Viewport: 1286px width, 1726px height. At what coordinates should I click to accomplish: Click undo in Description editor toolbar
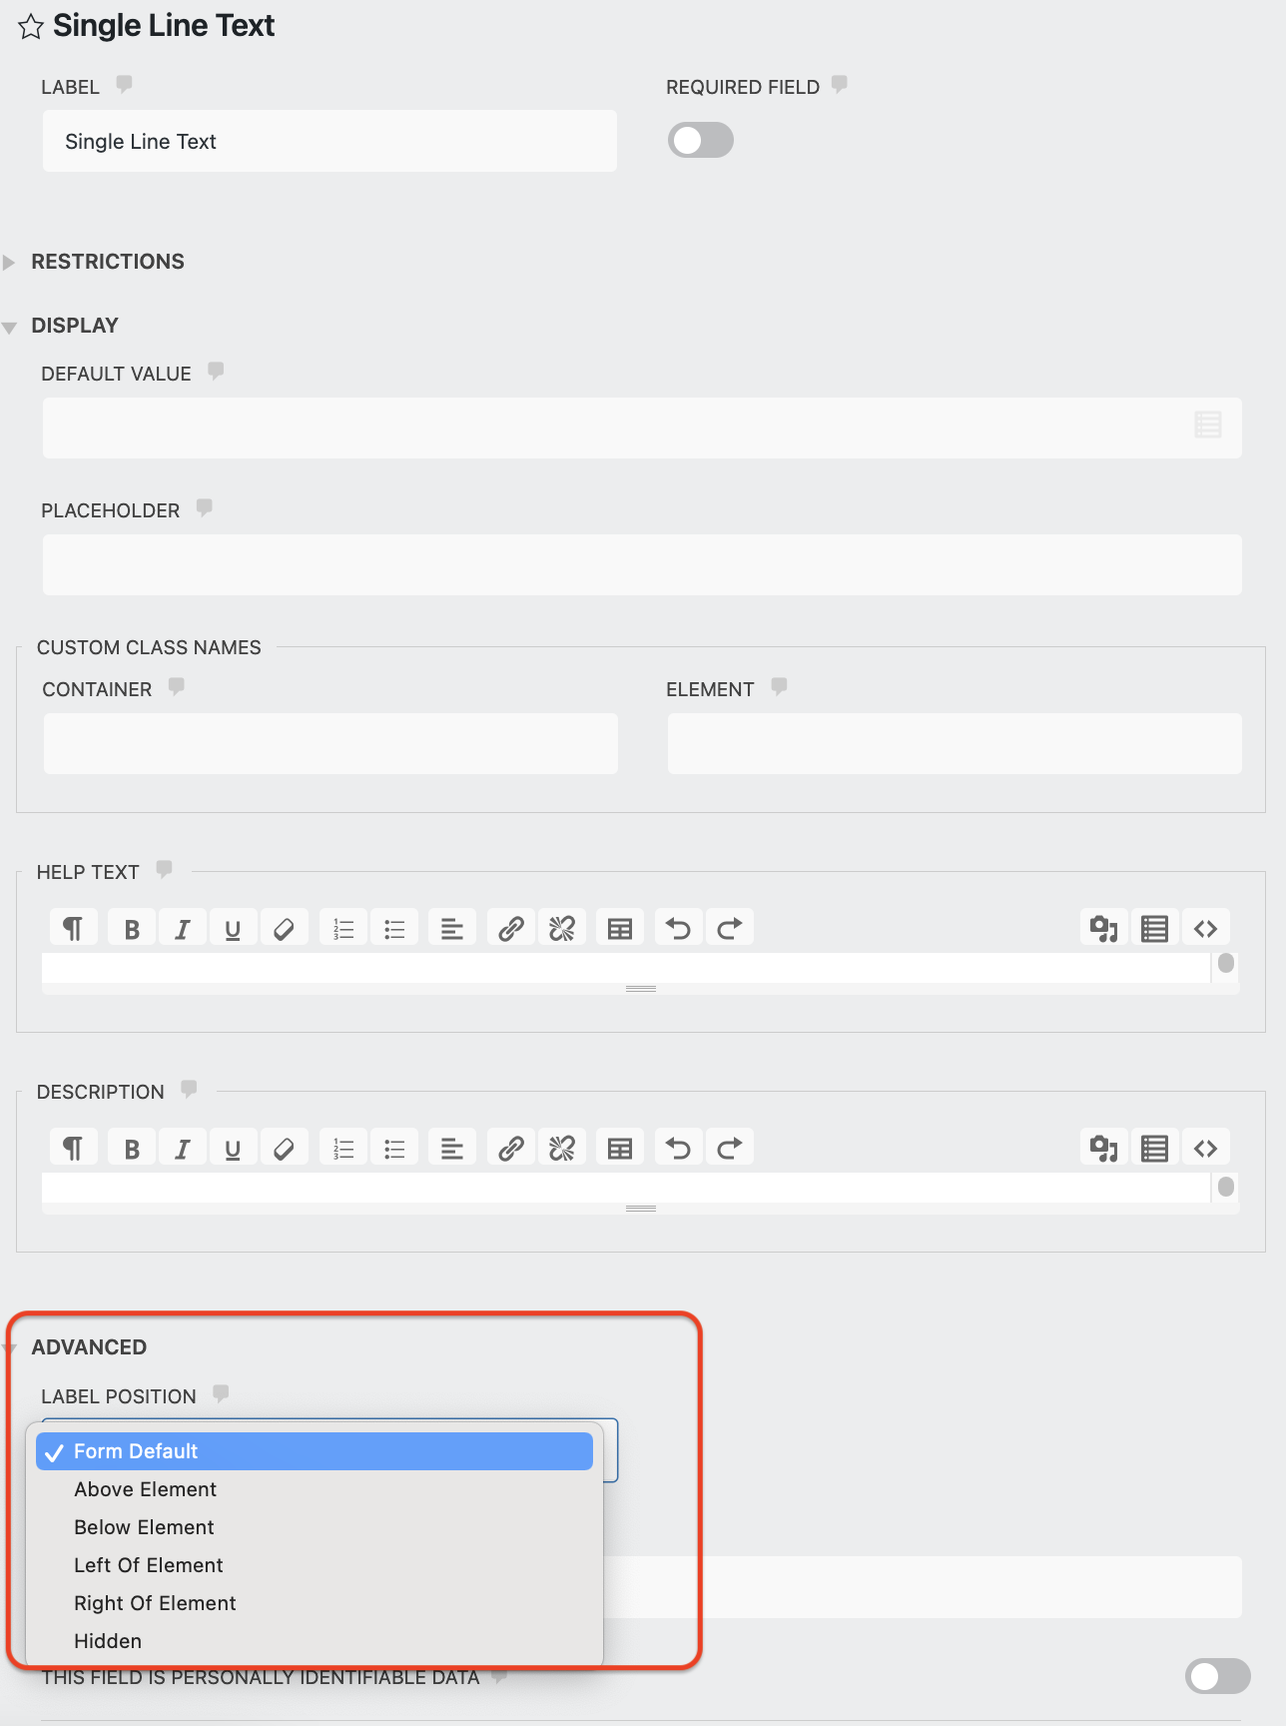pos(678,1149)
